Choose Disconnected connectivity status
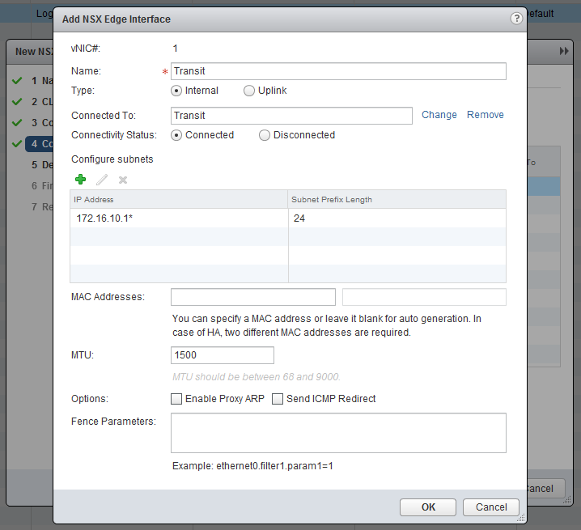This screenshot has height=530, width=581. 265,135
